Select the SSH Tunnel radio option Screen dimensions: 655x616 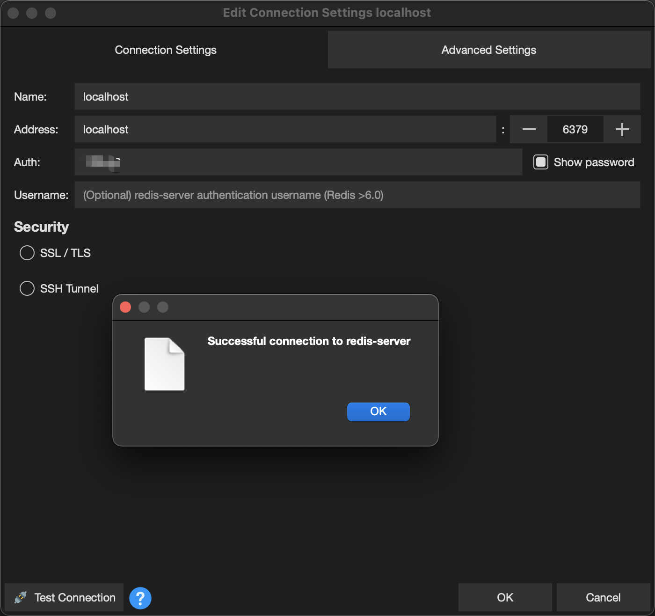point(27,288)
